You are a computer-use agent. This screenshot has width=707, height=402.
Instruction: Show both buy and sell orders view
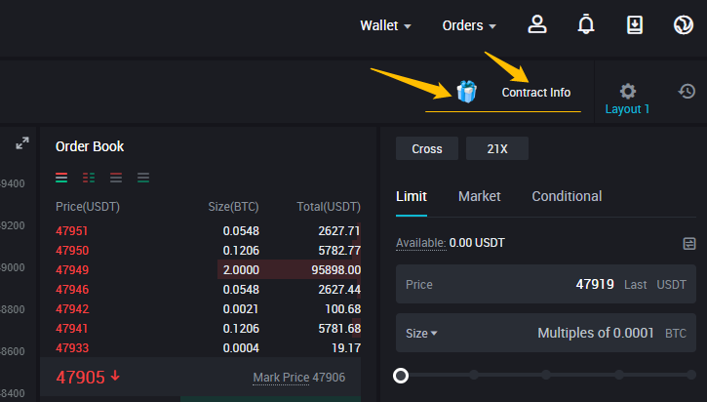tap(62, 178)
